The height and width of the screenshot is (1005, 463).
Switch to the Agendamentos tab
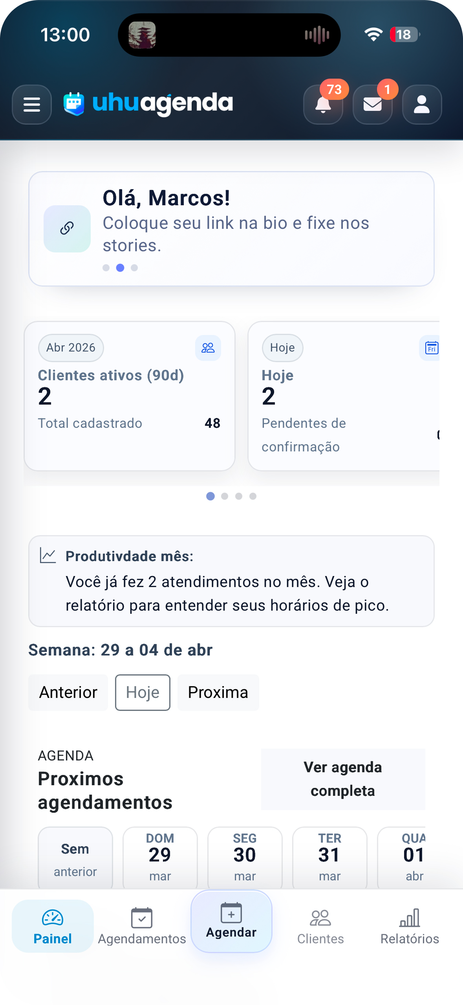[142, 926]
